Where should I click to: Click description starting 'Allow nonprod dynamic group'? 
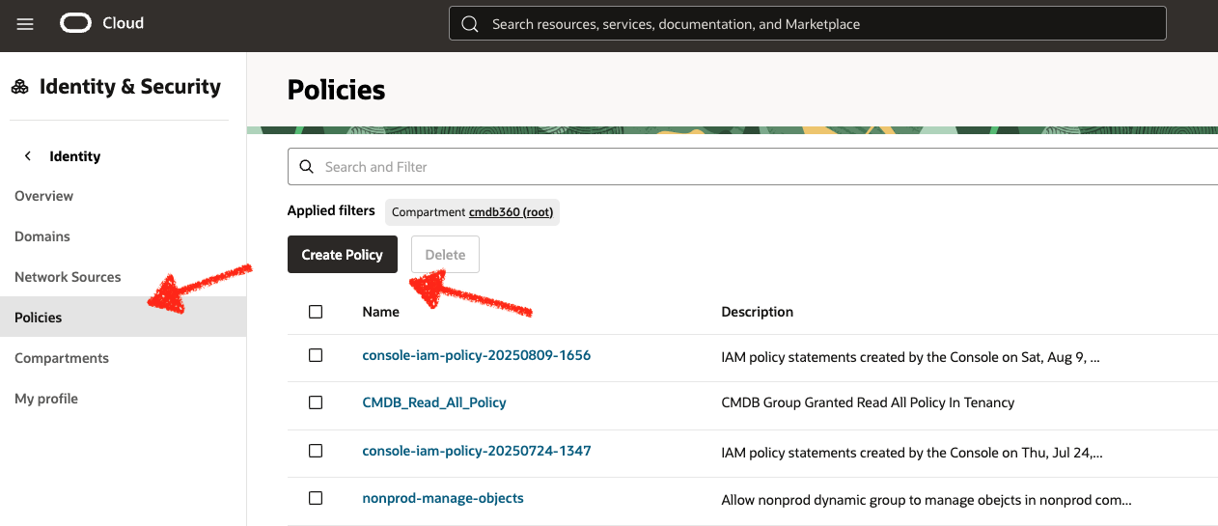pyautogui.click(x=927, y=500)
